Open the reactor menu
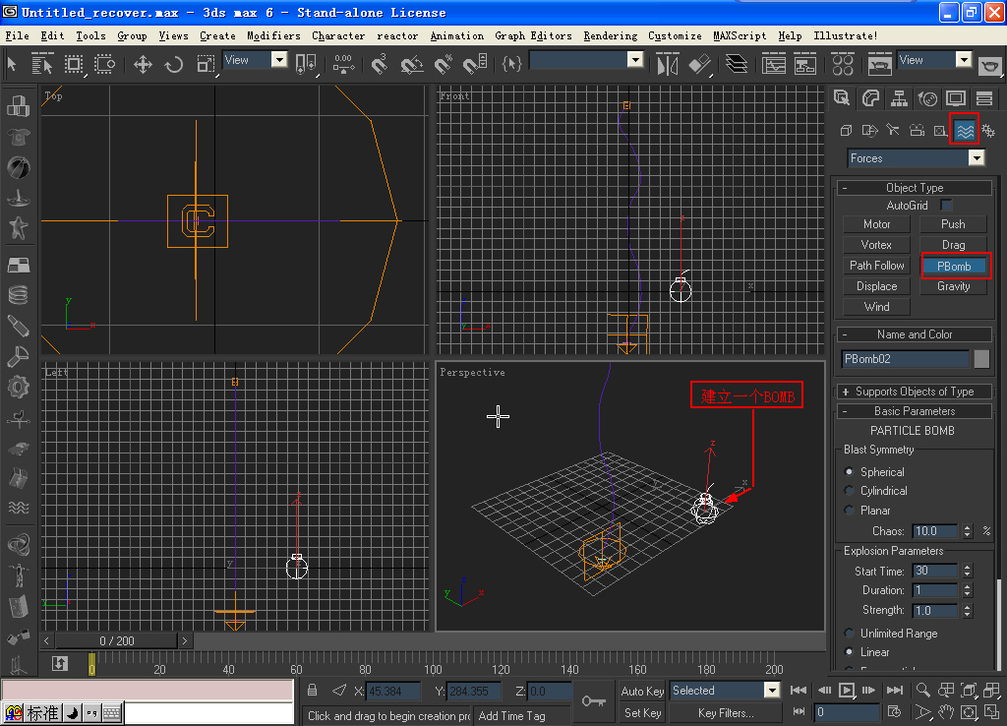 [397, 36]
